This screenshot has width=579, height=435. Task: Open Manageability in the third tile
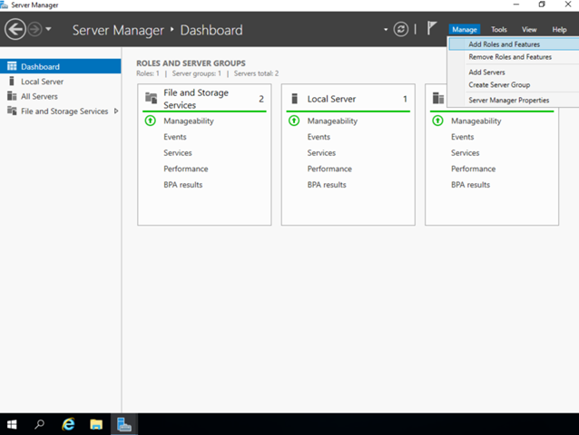476,121
